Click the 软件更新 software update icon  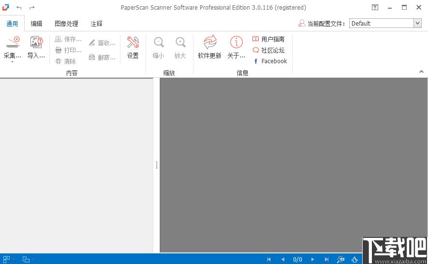209,42
